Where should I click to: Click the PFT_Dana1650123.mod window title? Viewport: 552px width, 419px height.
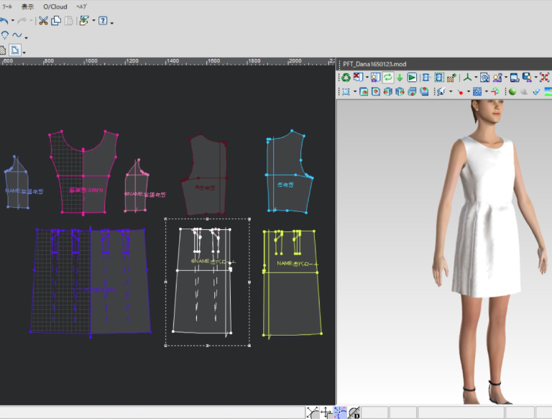[x=374, y=64]
